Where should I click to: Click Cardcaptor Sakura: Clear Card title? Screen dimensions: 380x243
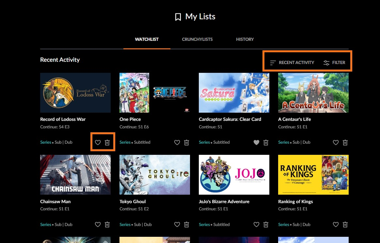pos(230,119)
